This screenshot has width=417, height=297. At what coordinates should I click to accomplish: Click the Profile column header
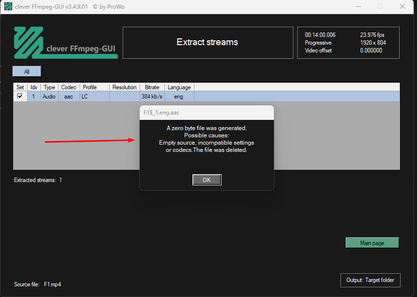click(x=95, y=87)
